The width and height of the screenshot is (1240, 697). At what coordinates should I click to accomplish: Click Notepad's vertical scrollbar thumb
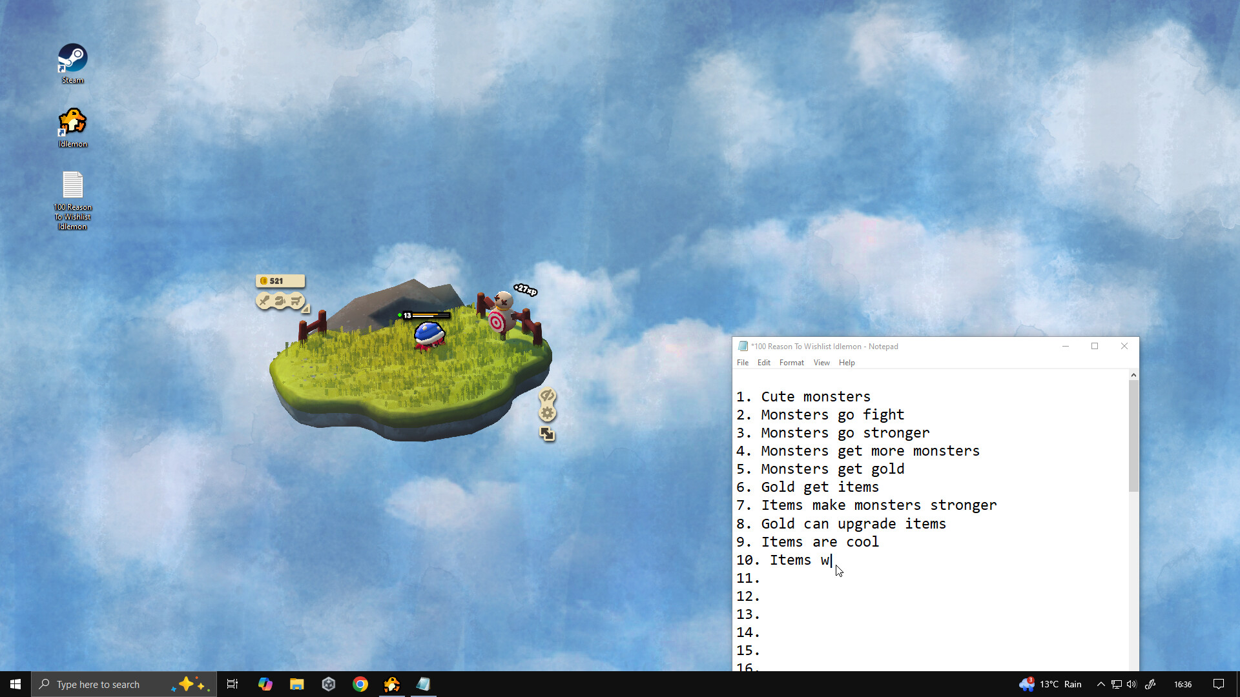pos(1133,436)
